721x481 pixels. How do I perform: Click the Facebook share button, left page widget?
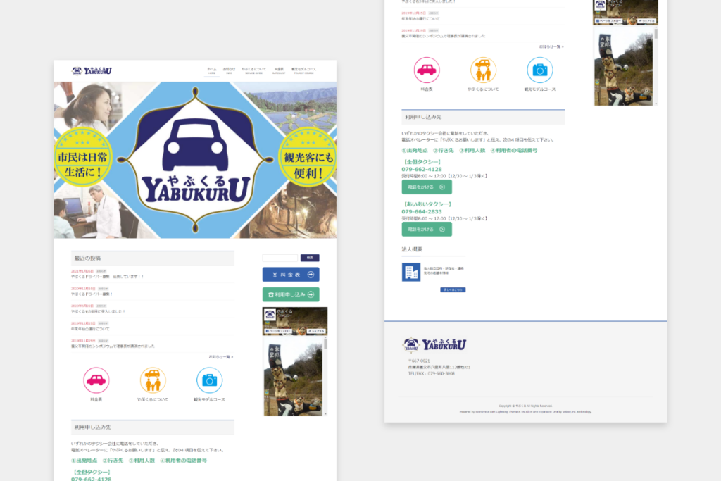tap(316, 331)
